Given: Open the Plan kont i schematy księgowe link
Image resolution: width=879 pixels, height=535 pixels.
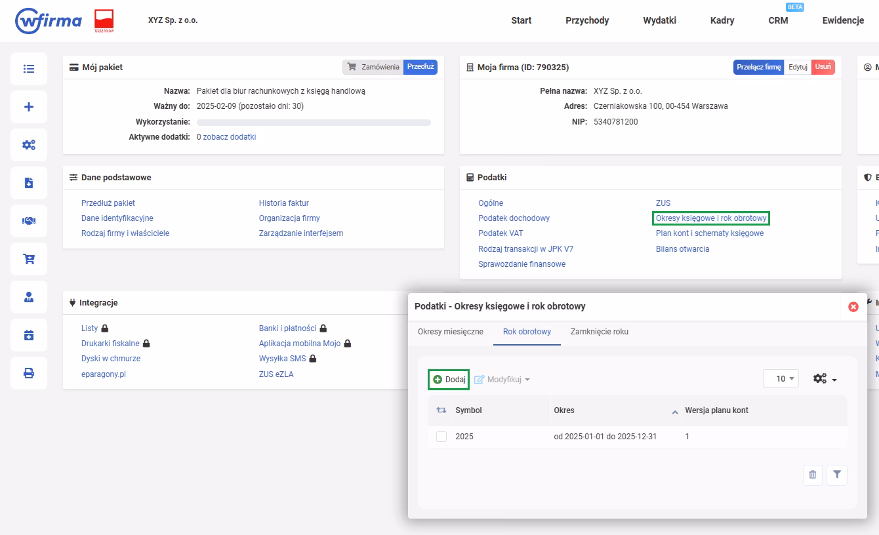Looking at the screenshot, I should click(x=709, y=233).
